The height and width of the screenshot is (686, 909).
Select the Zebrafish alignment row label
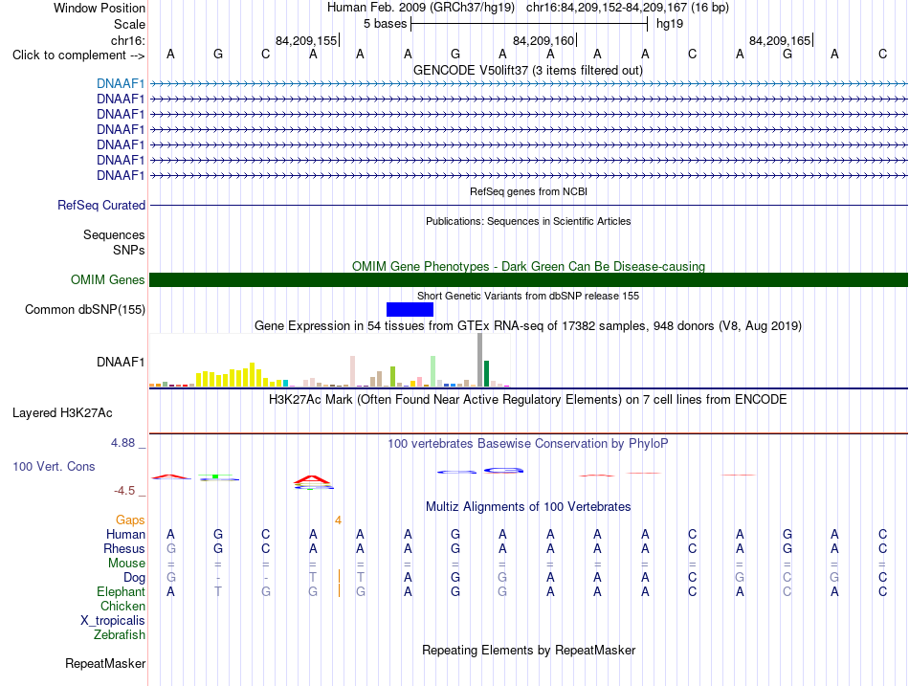[x=120, y=635]
